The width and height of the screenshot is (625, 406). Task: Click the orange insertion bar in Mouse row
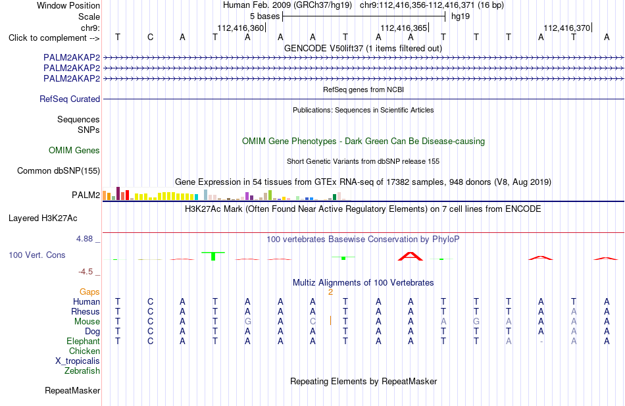(330, 320)
